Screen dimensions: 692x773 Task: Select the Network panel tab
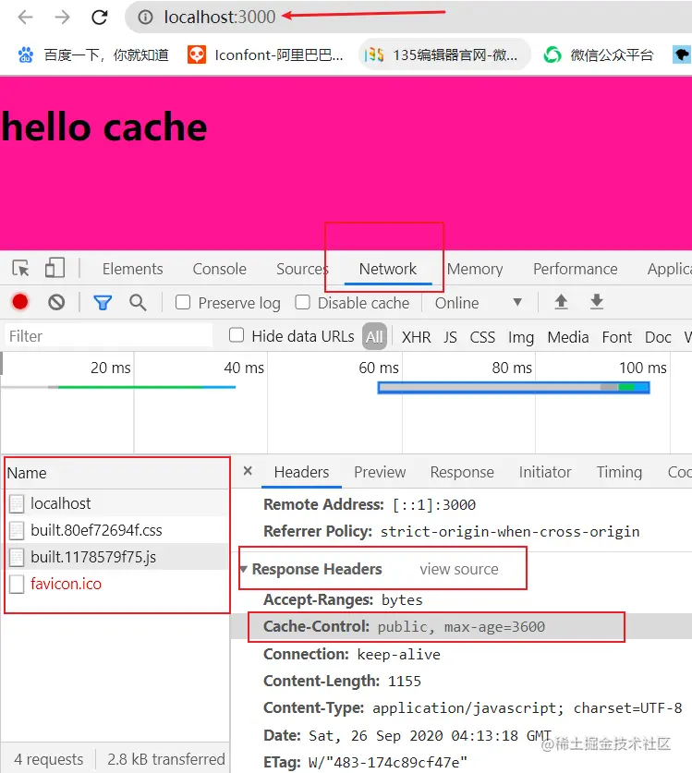(388, 269)
